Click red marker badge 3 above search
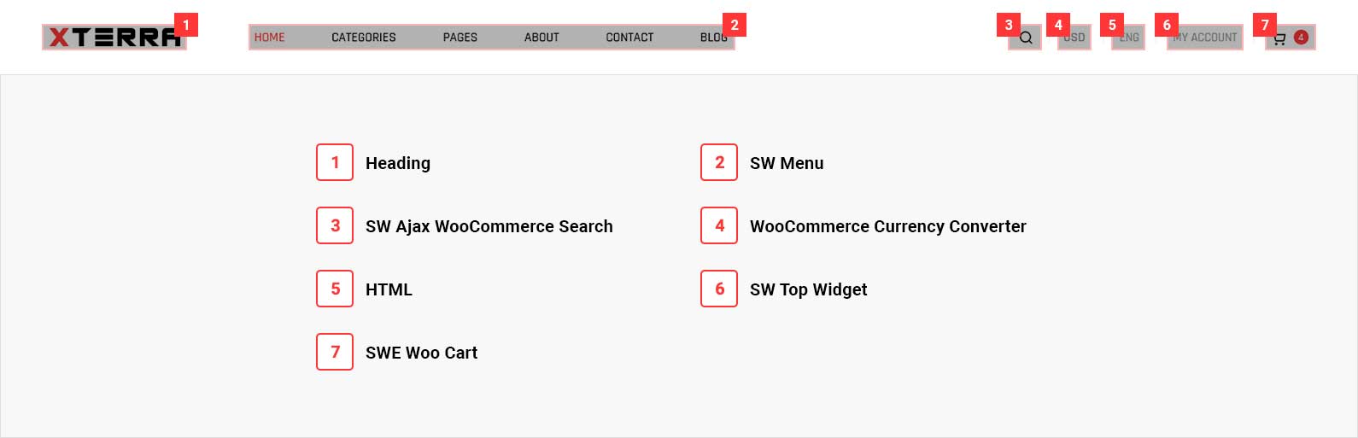The width and height of the screenshot is (1358, 438). [x=1009, y=25]
